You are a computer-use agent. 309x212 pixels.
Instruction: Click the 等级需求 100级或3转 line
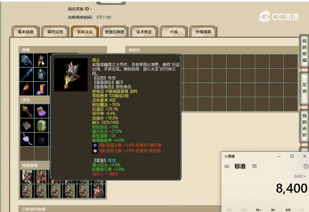pos(110,96)
